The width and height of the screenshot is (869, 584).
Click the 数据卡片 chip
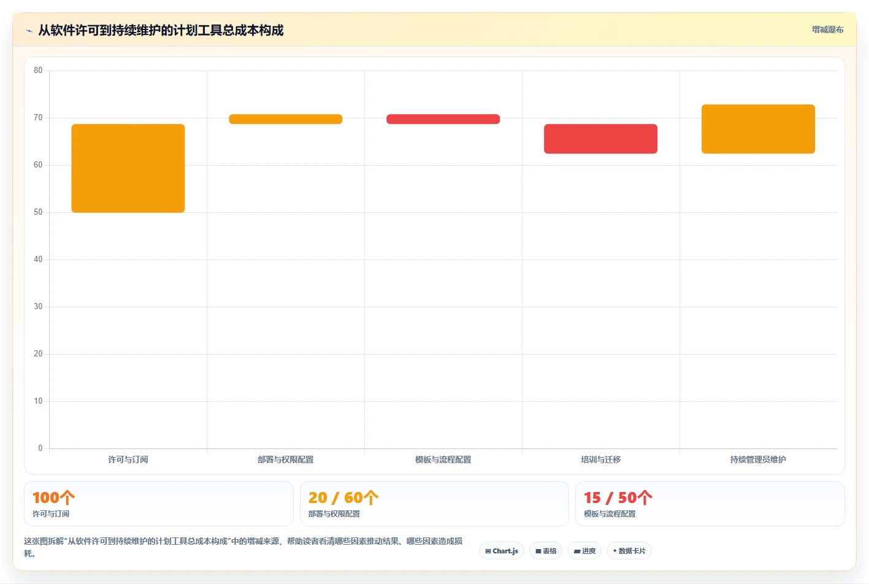point(629,551)
